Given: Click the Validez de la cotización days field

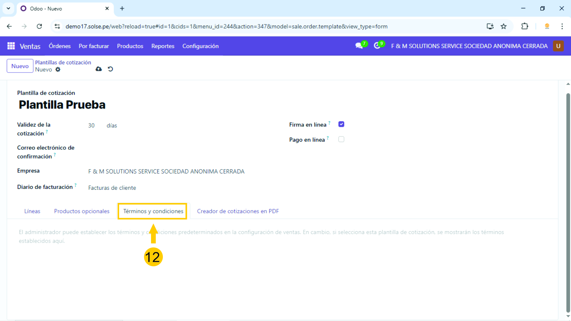Looking at the screenshot, I should tap(92, 126).
